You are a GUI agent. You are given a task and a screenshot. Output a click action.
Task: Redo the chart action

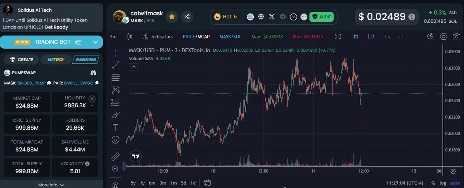[x=401, y=37]
